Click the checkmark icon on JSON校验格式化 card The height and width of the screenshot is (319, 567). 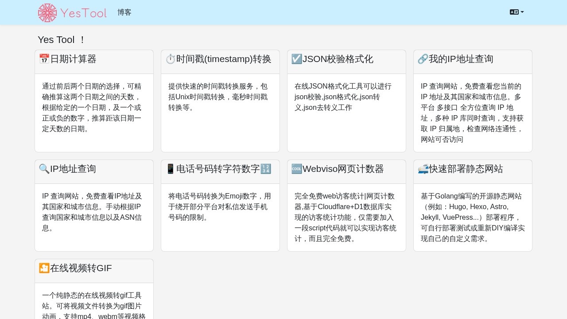pyautogui.click(x=297, y=58)
